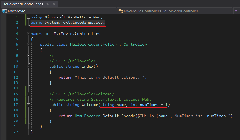Click the 'namespace' keyword on line 4
The height and width of the screenshot is (140, 240).
coord(41,34)
